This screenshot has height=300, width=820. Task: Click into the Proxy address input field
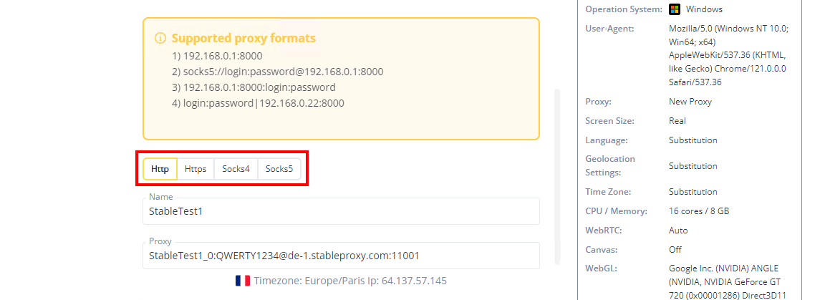click(341, 256)
